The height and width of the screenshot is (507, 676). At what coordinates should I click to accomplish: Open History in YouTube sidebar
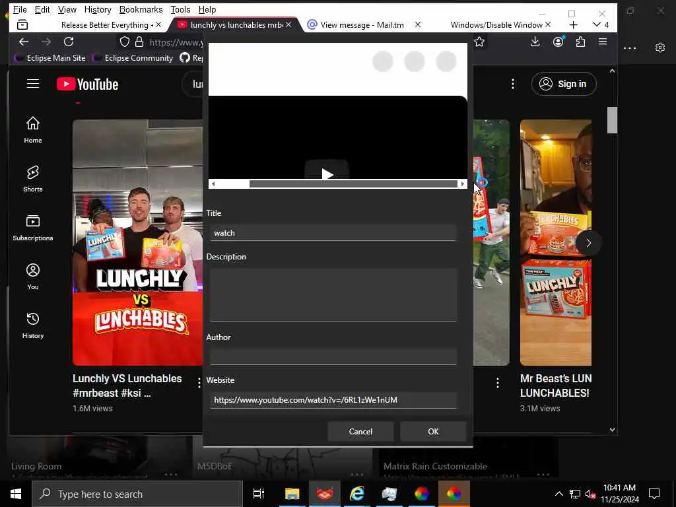point(33,325)
